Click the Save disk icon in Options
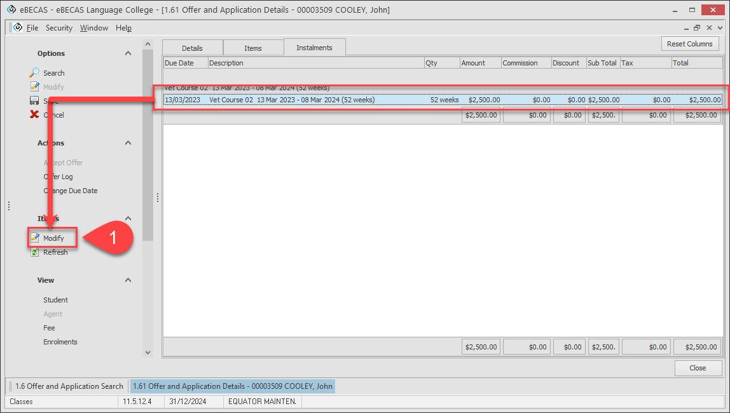Viewport: 730px width, 413px height. tap(35, 101)
